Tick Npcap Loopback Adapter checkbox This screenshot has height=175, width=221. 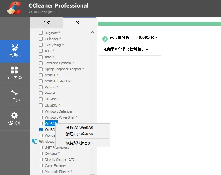[41, 69]
